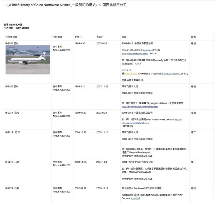Click the B-2212 status 停厂
The image size is (217, 203).
tap(193, 132)
